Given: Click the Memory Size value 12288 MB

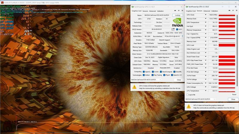Looking at the screenshot, I should pyautogui.click(x=149, y=50).
